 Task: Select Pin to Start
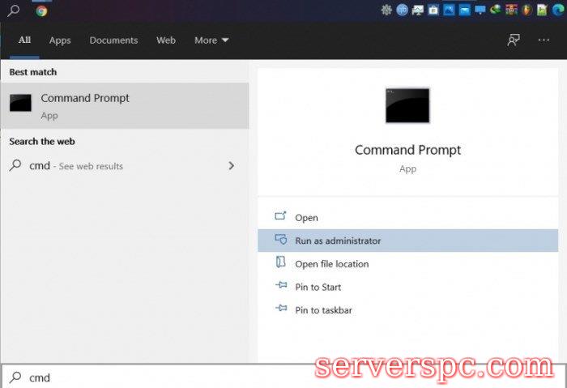(318, 287)
